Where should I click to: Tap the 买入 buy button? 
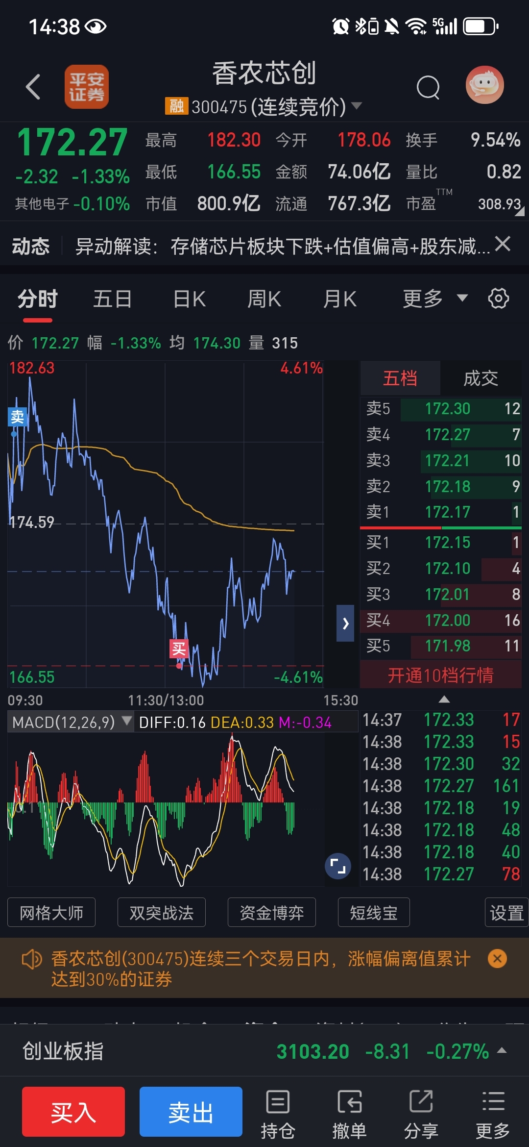click(73, 1112)
